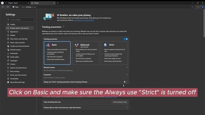Image resolution: width=205 pixels, height=115 pixels.
Task: Click the About Microsoft Edge logo icon
Action: coord(8,82)
